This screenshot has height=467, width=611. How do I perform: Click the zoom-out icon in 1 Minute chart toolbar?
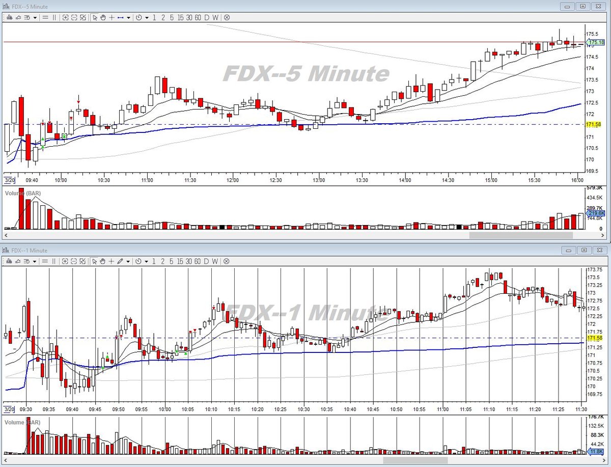pyautogui.click(x=74, y=262)
